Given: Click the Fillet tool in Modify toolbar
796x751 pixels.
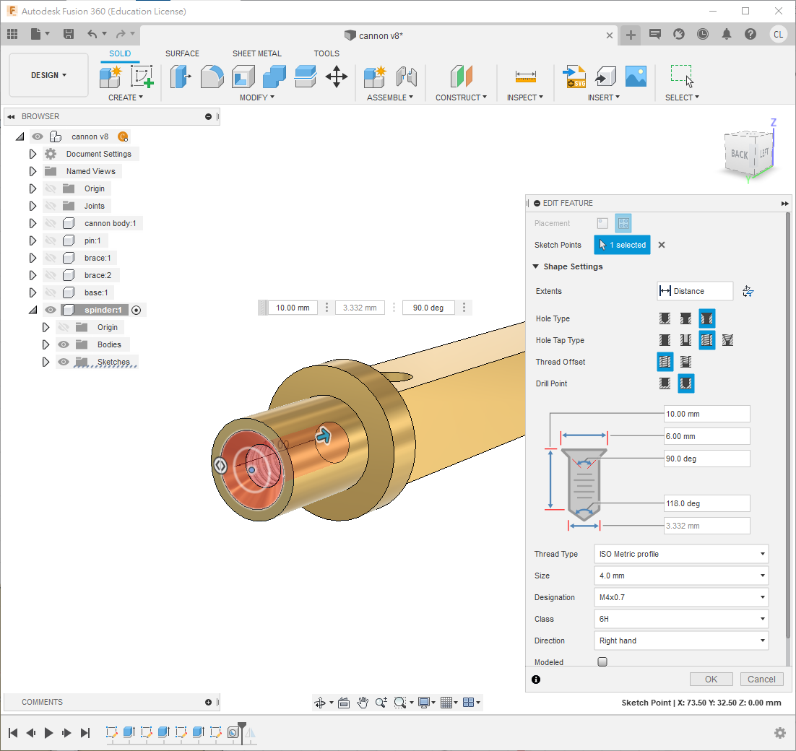Looking at the screenshot, I should [x=212, y=76].
